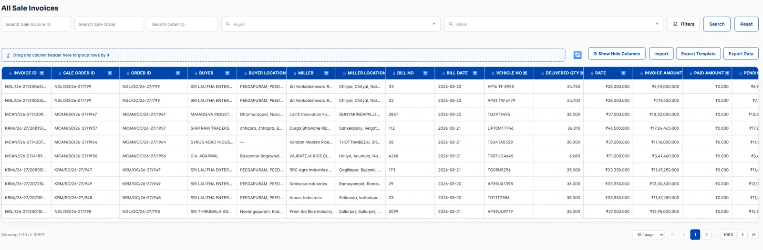Click bill number 4268 cell

pyautogui.click(x=410, y=156)
